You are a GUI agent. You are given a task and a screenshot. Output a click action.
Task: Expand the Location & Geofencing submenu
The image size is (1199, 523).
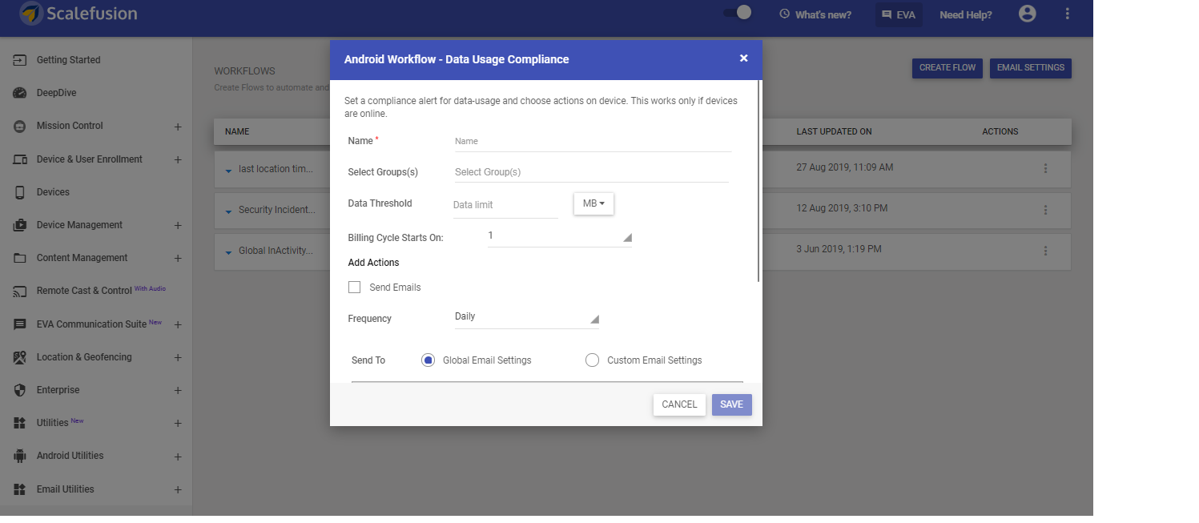click(x=178, y=357)
